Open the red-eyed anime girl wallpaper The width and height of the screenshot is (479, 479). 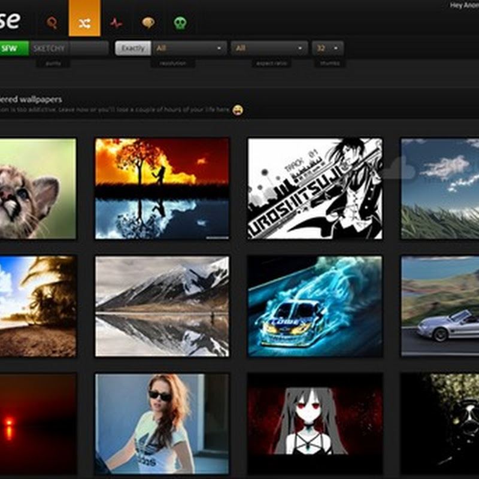[x=315, y=424]
